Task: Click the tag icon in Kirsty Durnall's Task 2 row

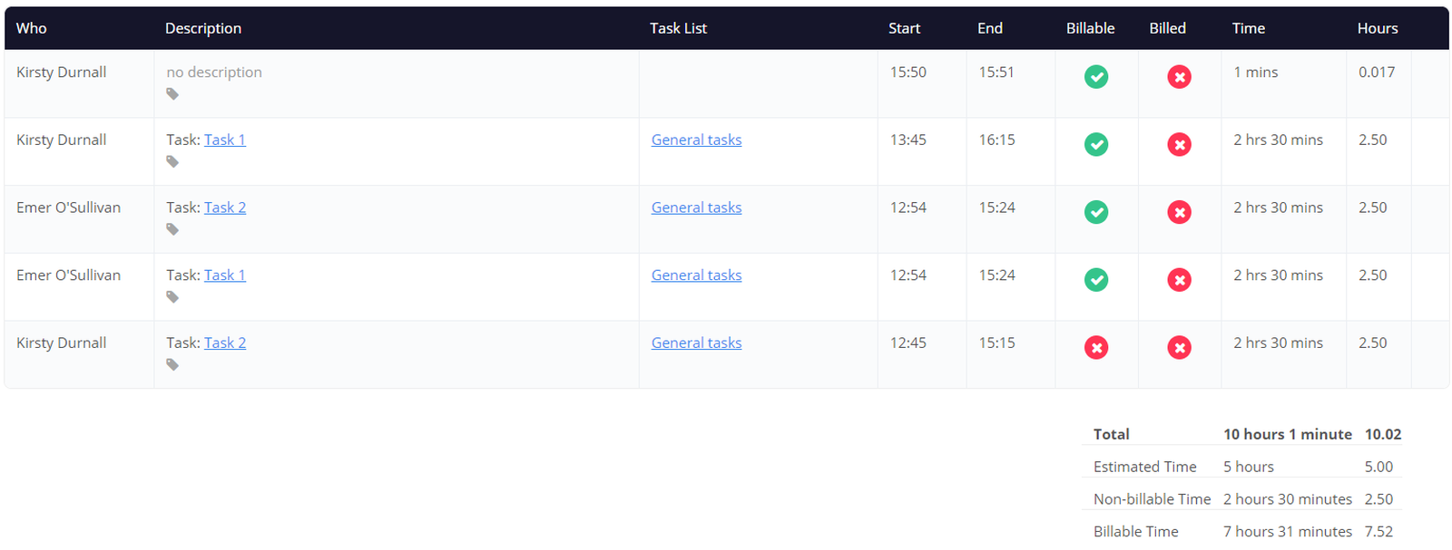Action: click(172, 365)
